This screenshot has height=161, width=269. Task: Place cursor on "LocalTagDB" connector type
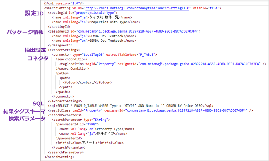(94, 54)
